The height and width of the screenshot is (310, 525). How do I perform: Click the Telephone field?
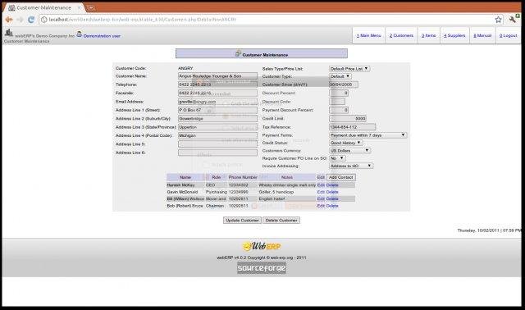217,84
